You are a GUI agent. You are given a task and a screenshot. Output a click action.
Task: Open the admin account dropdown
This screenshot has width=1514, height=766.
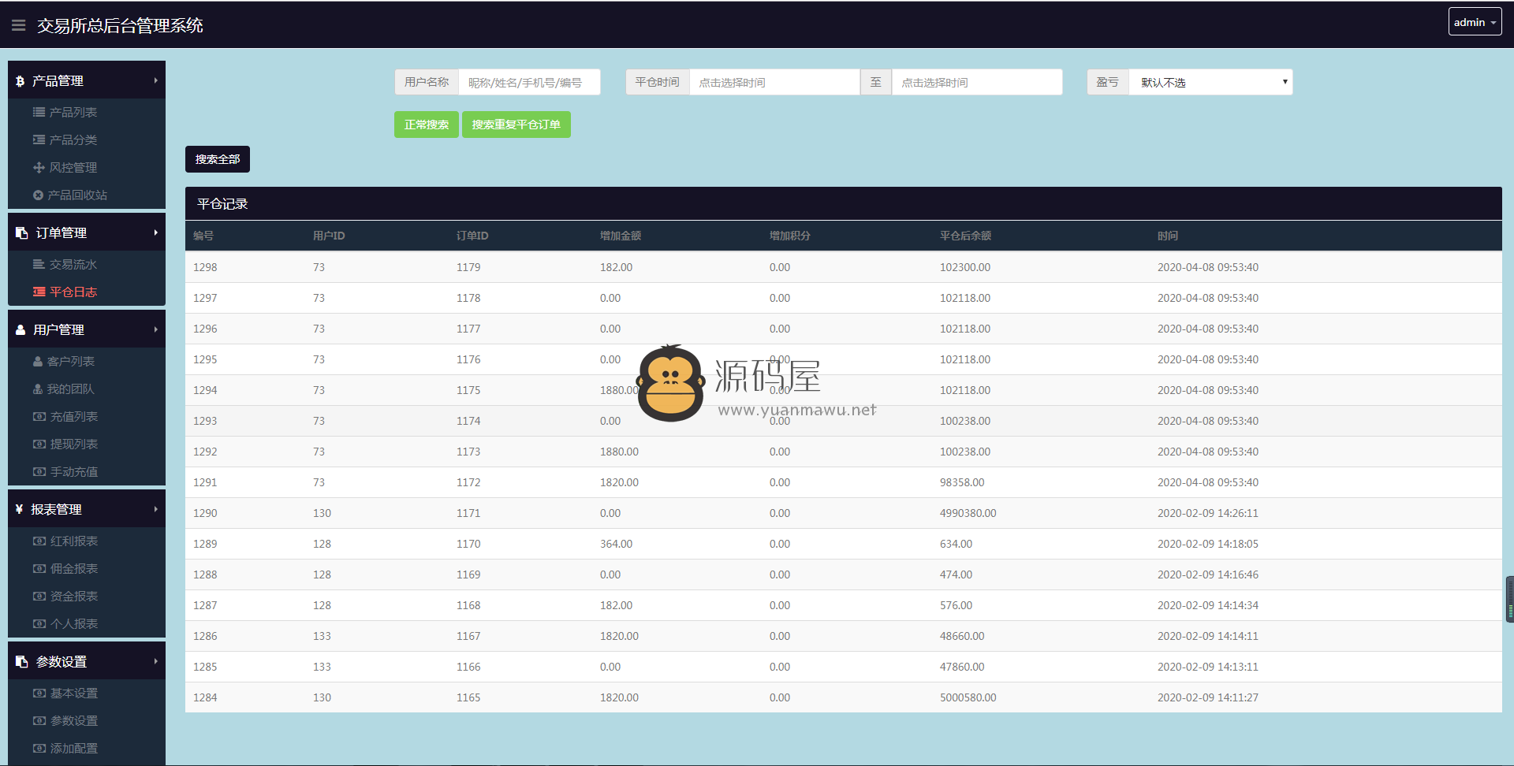pyautogui.click(x=1475, y=22)
